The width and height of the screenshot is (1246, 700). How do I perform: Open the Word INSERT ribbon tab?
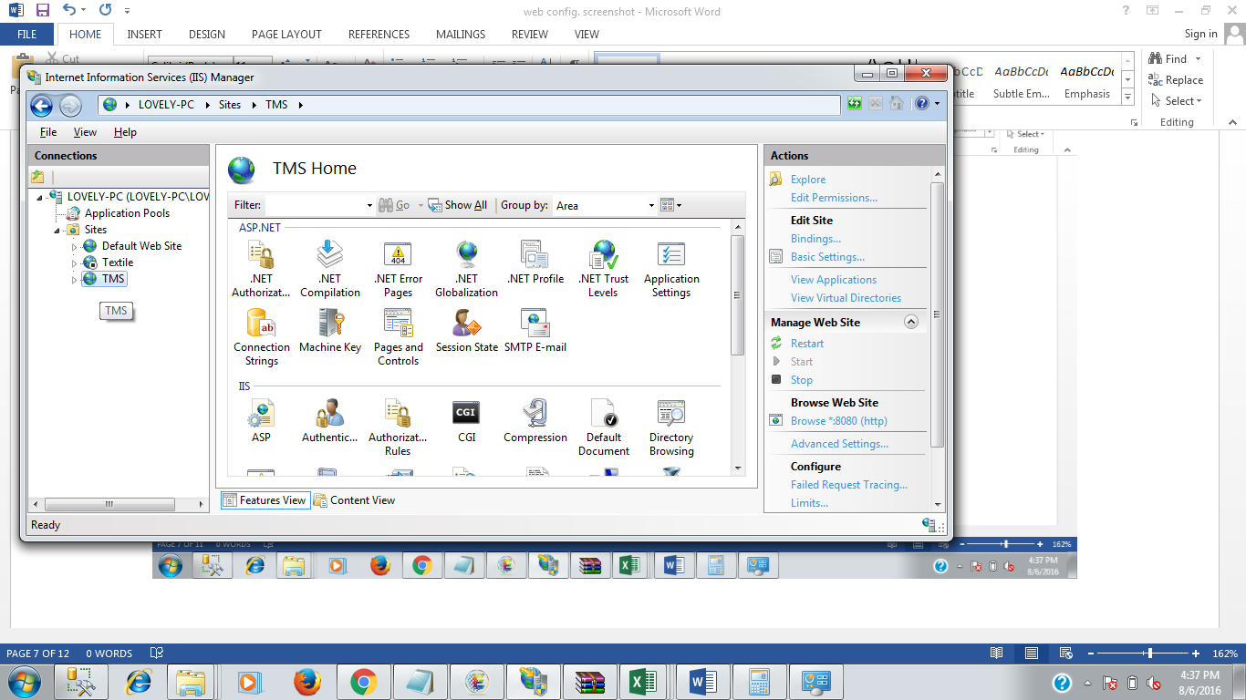[144, 35]
